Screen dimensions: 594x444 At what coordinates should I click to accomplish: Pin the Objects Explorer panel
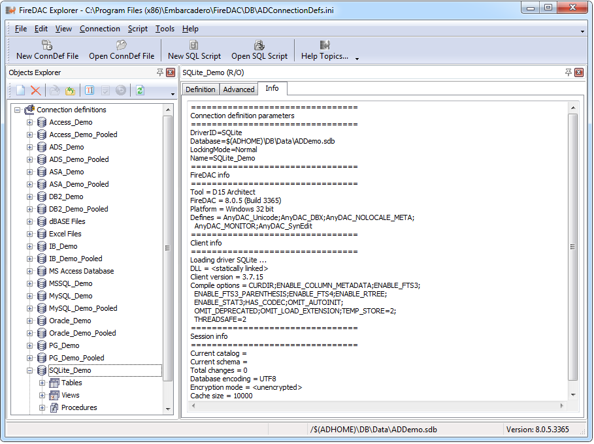point(160,72)
